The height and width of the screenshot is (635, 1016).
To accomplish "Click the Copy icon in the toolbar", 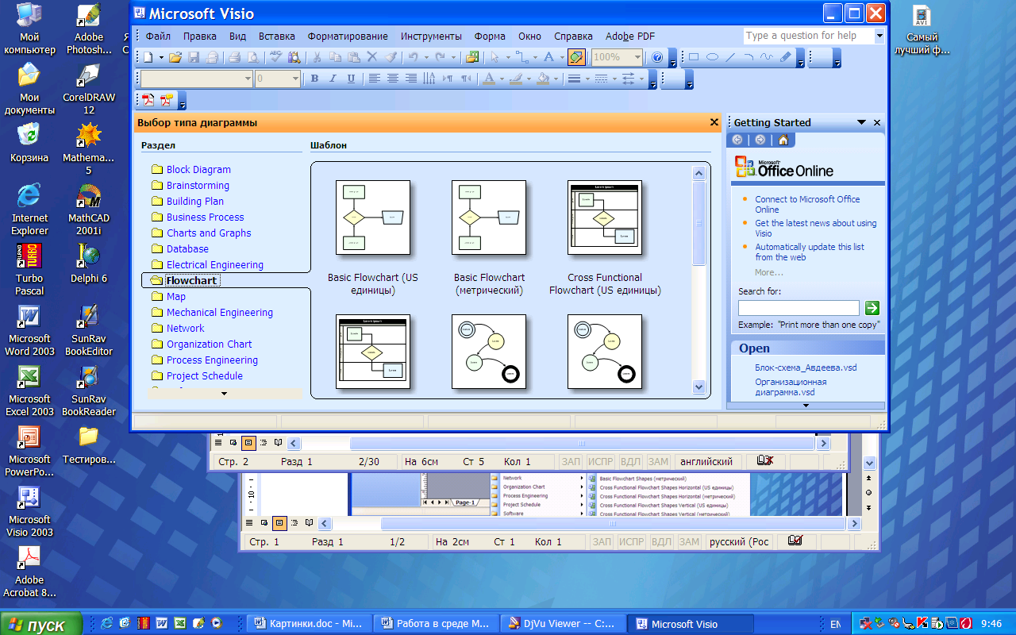I will click(334, 57).
